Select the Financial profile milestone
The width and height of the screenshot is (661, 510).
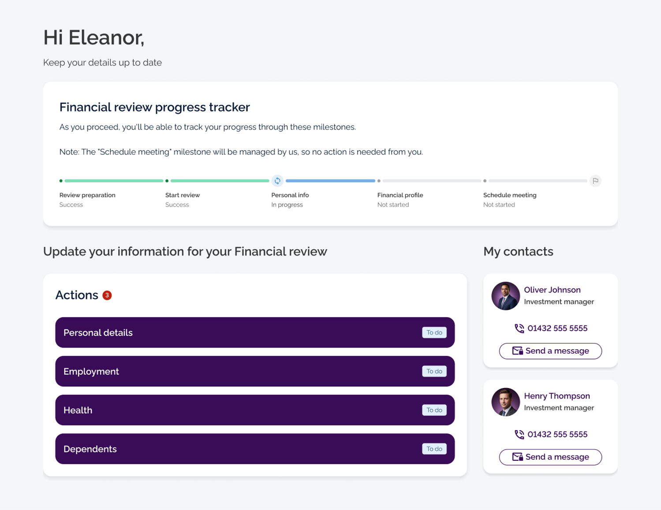(400, 195)
